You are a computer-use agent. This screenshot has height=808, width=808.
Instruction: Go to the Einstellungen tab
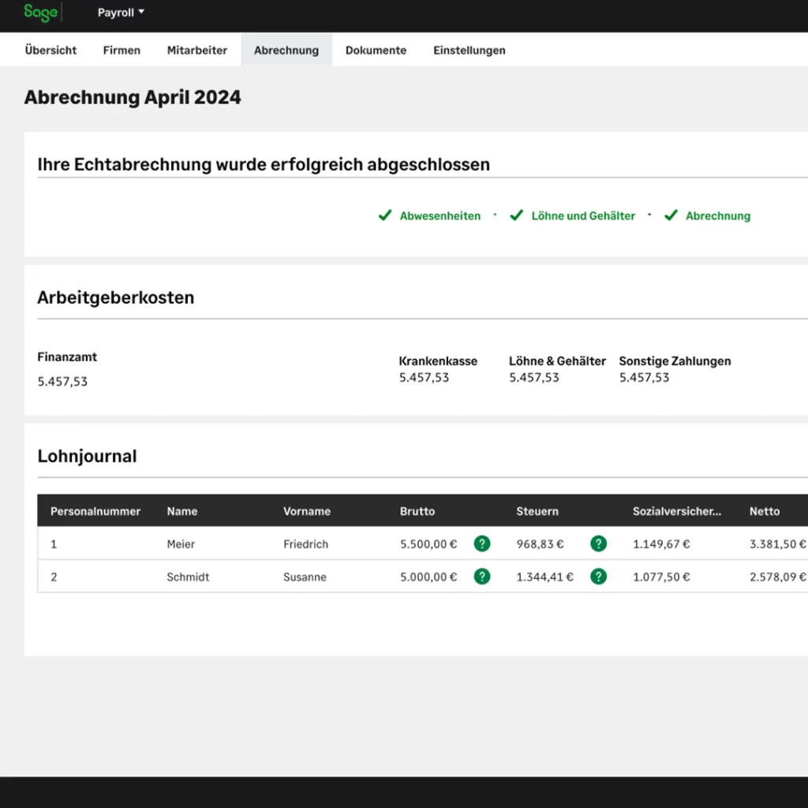point(469,50)
